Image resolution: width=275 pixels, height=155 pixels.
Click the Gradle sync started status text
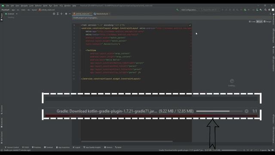coord(17,150)
